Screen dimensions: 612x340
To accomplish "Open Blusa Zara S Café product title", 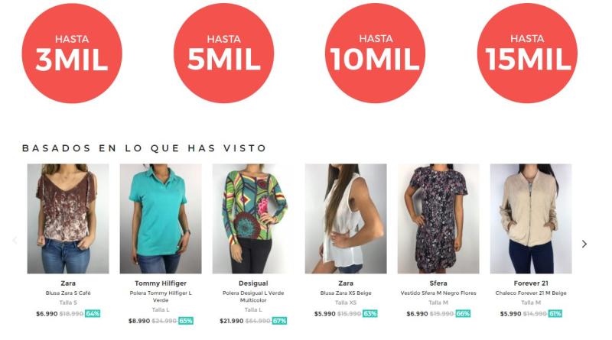I will tap(68, 293).
